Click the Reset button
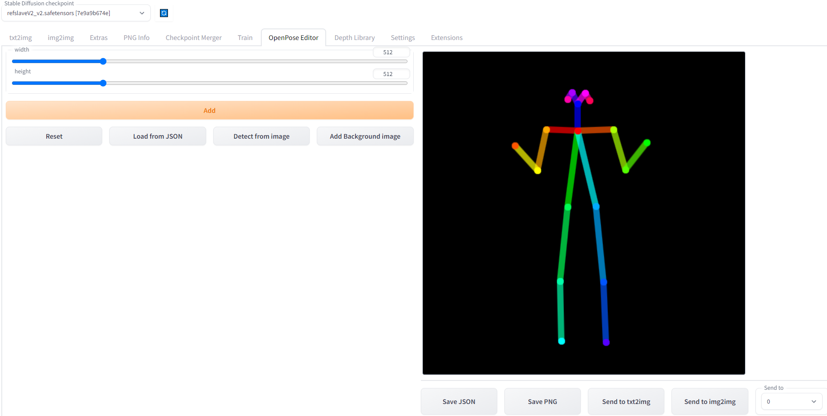 pyautogui.click(x=54, y=136)
